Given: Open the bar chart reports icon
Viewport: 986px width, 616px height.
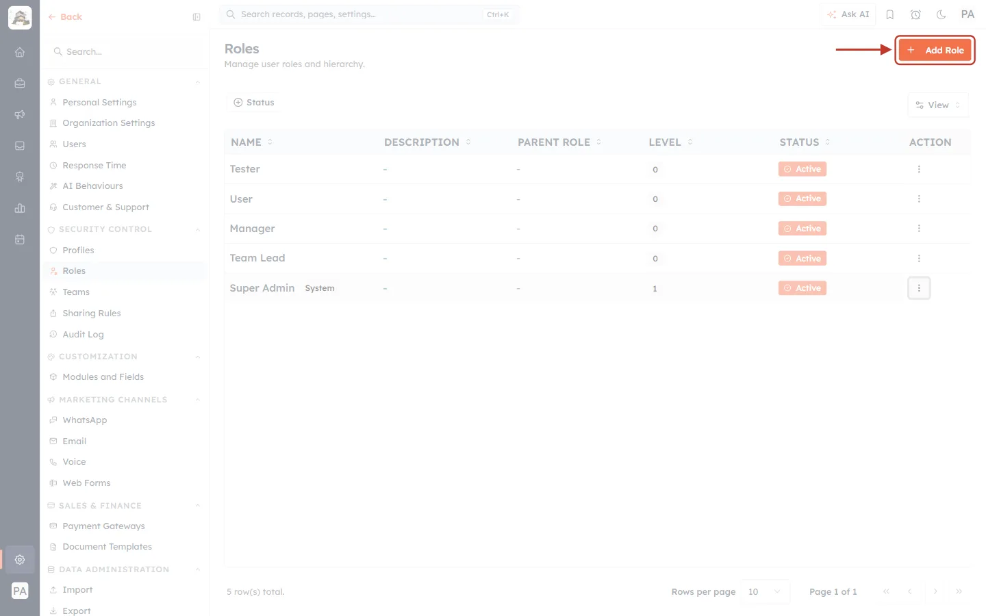Looking at the screenshot, I should pyautogui.click(x=20, y=208).
